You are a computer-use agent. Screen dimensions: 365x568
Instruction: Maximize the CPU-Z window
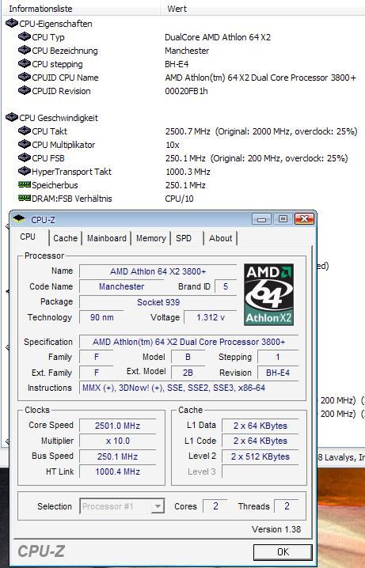pyautogui.click(x=283, y=219)
